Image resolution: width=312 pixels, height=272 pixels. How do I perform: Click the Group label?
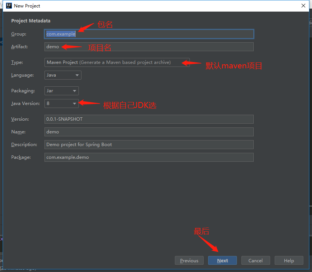(19, 34)
